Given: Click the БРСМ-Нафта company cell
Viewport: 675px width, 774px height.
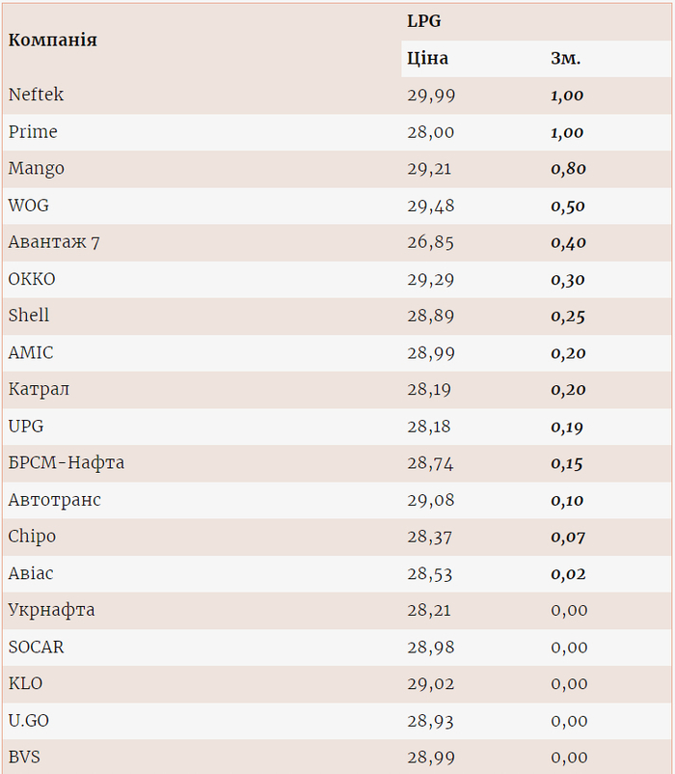Looking at the screenshot, I should click(67, 463).
